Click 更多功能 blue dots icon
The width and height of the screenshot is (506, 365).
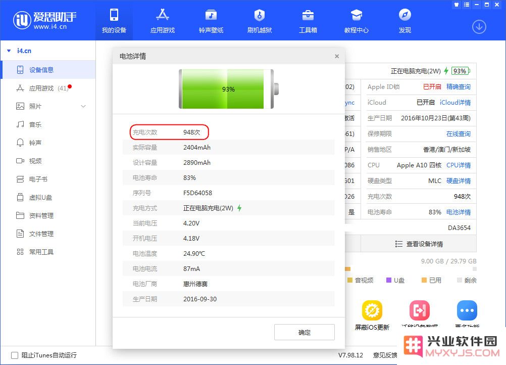(467, 310)
